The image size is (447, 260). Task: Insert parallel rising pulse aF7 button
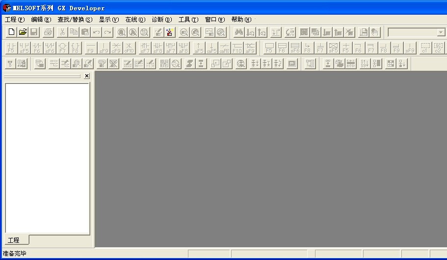tap(170, 48)
